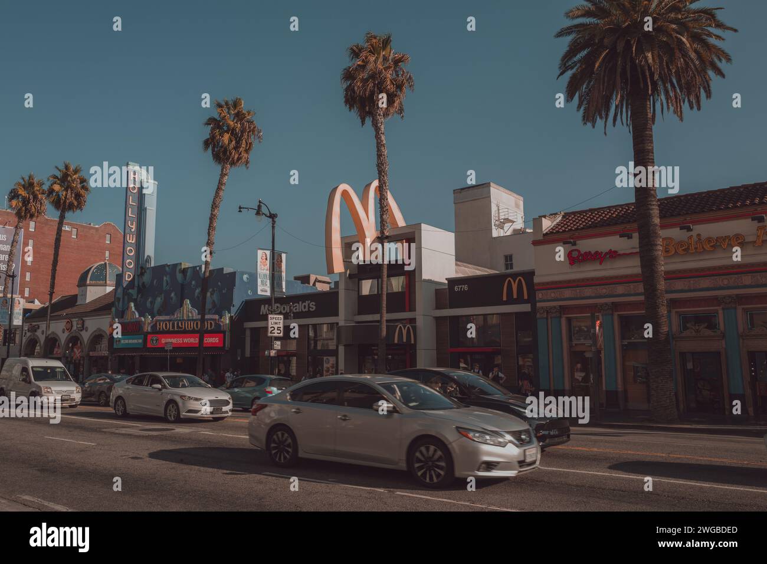767x564 pixels.
Task: Click the HOLLYWOOD marquee above the theater entrance
Action: point(185,325)
